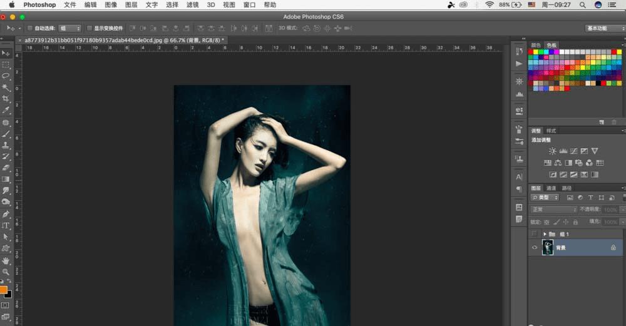This screenshot has height=326, width=626.
Task: Pick the Eyedropper tool
Action: pyautogui.click(x=6, y=110)
